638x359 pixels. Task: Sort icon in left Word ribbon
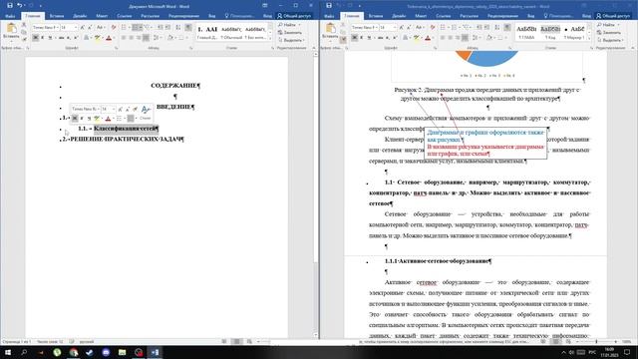click(178, 27)
